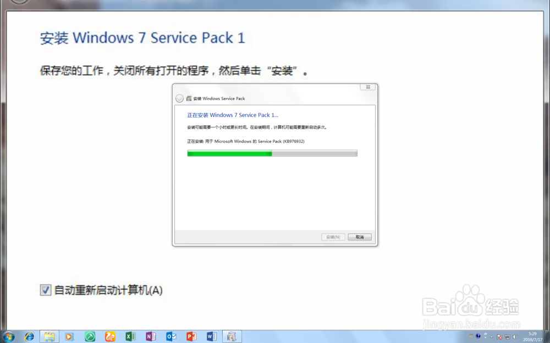Launch PowerPoint from the taskbar
The image size is (550, 343).
point(191,337)
